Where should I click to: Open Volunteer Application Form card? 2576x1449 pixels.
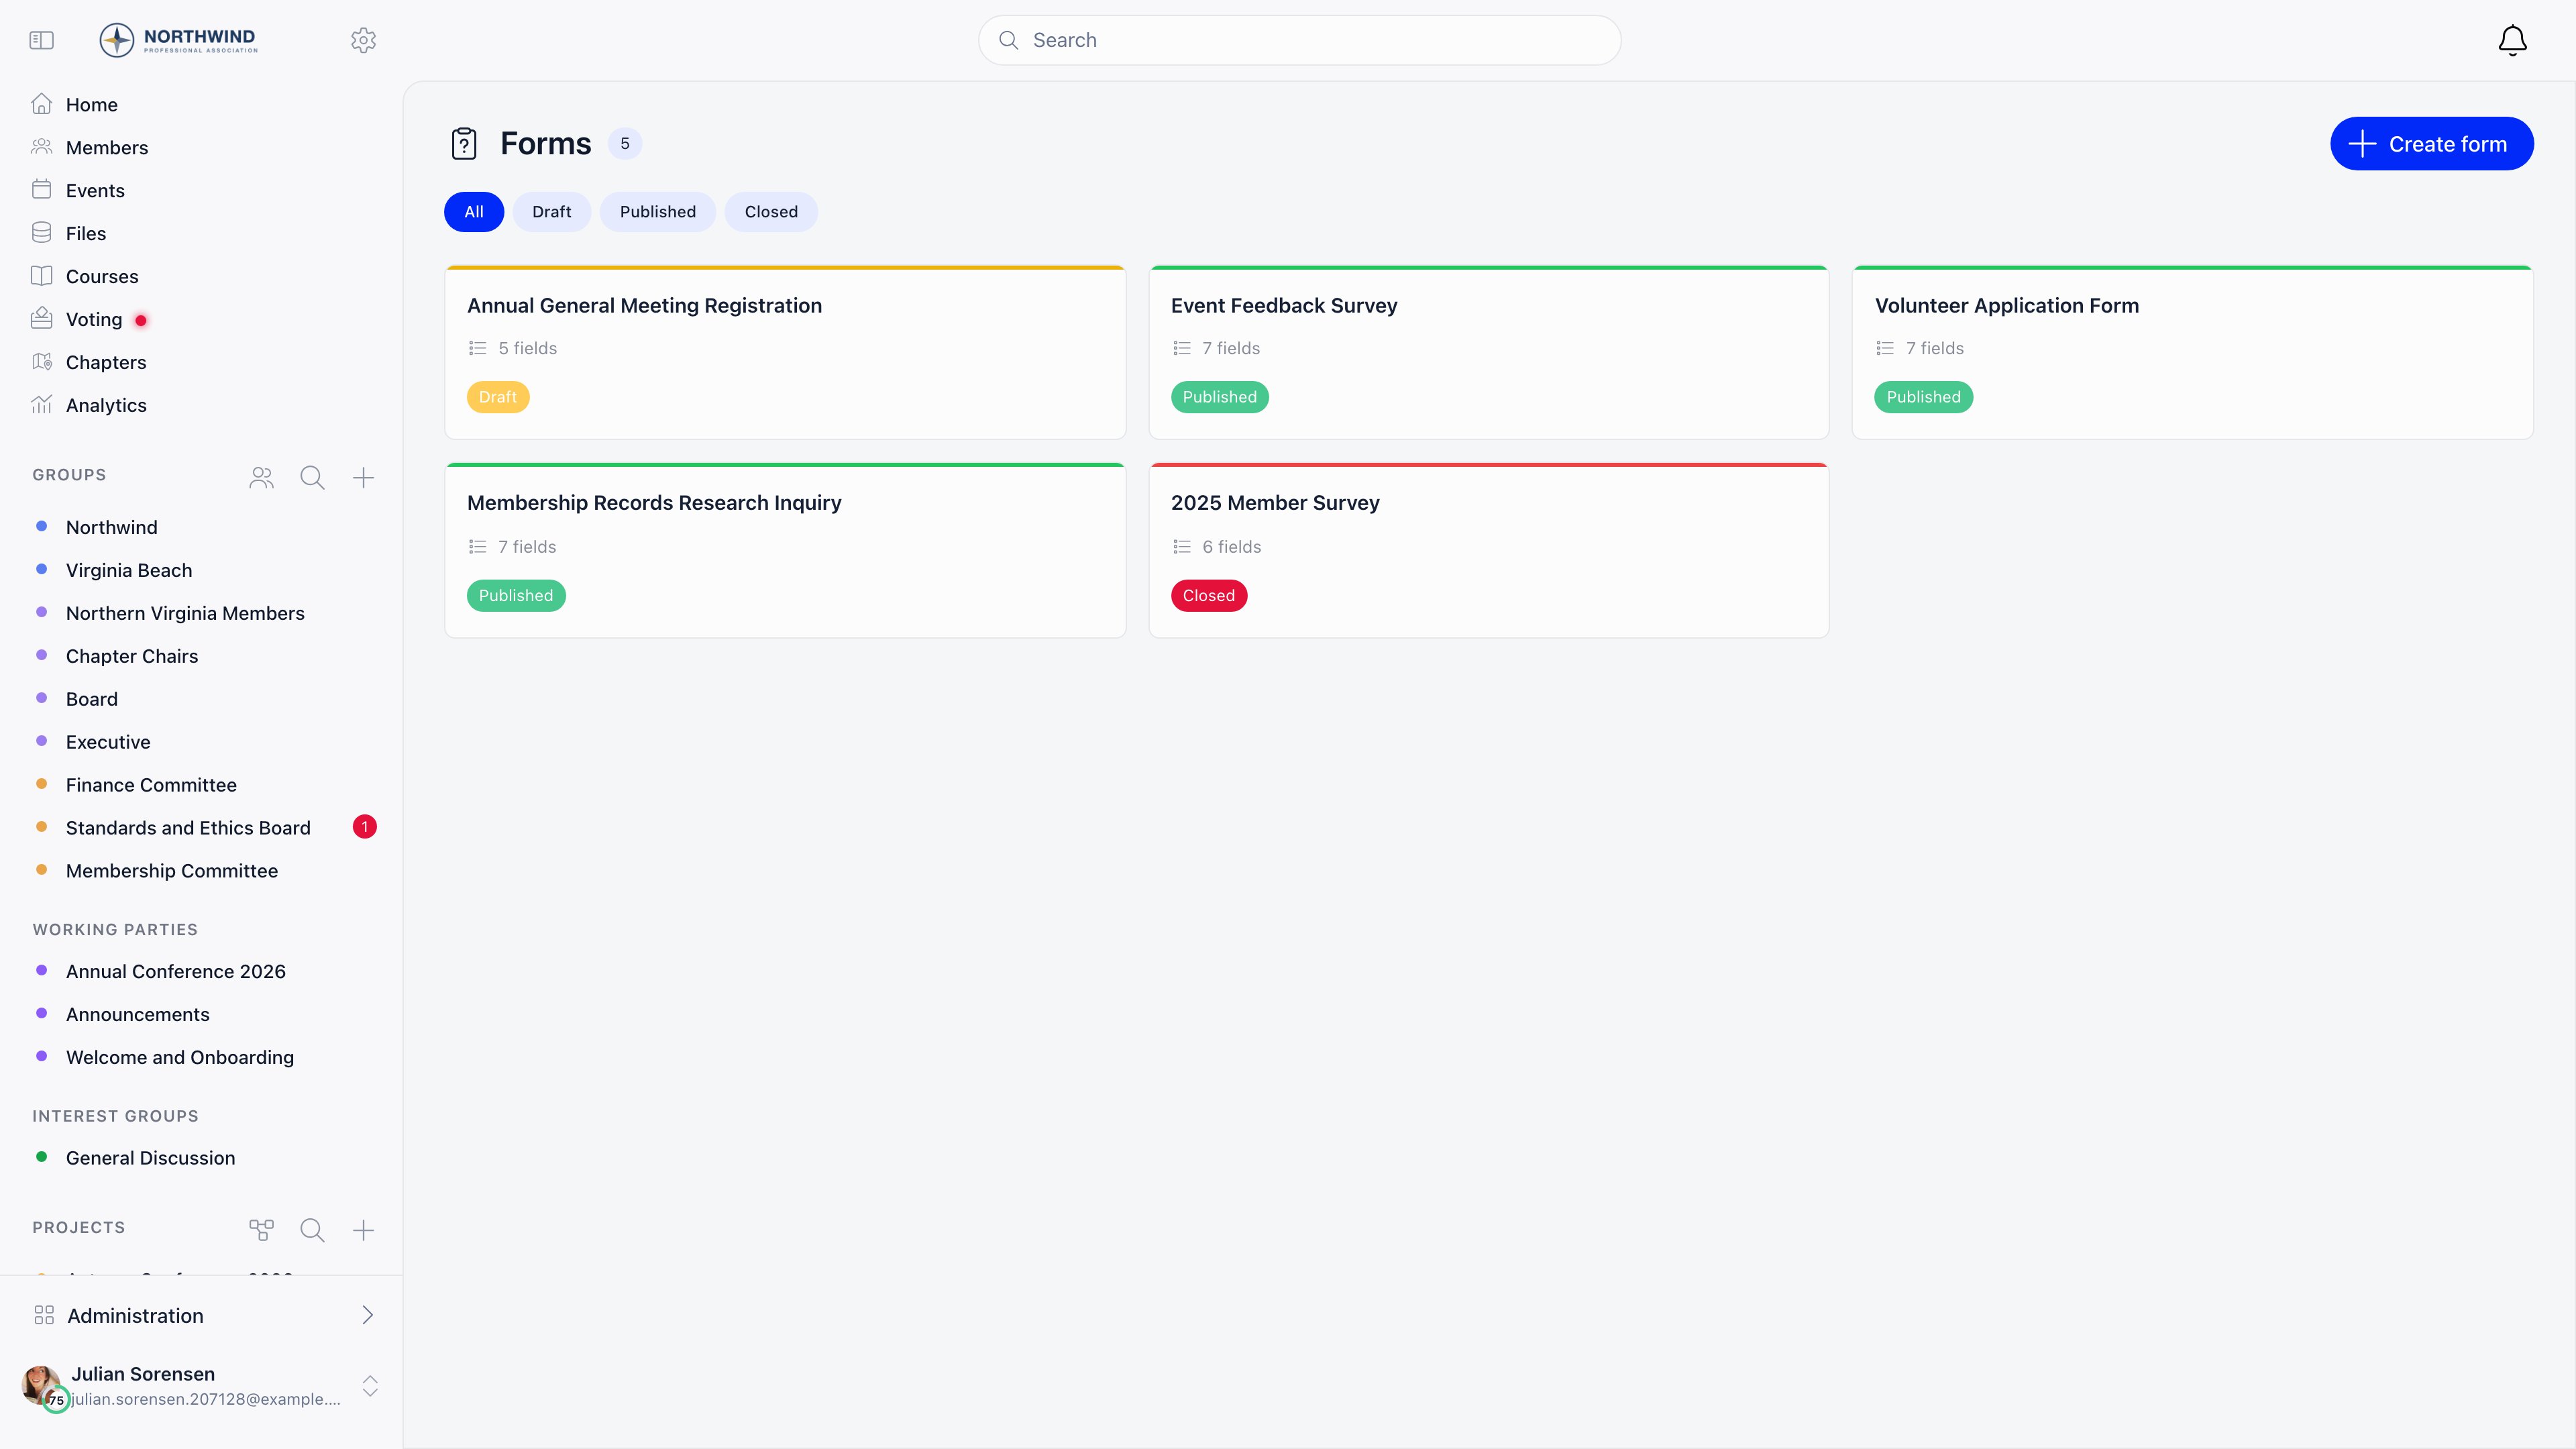pos(2192,352)
